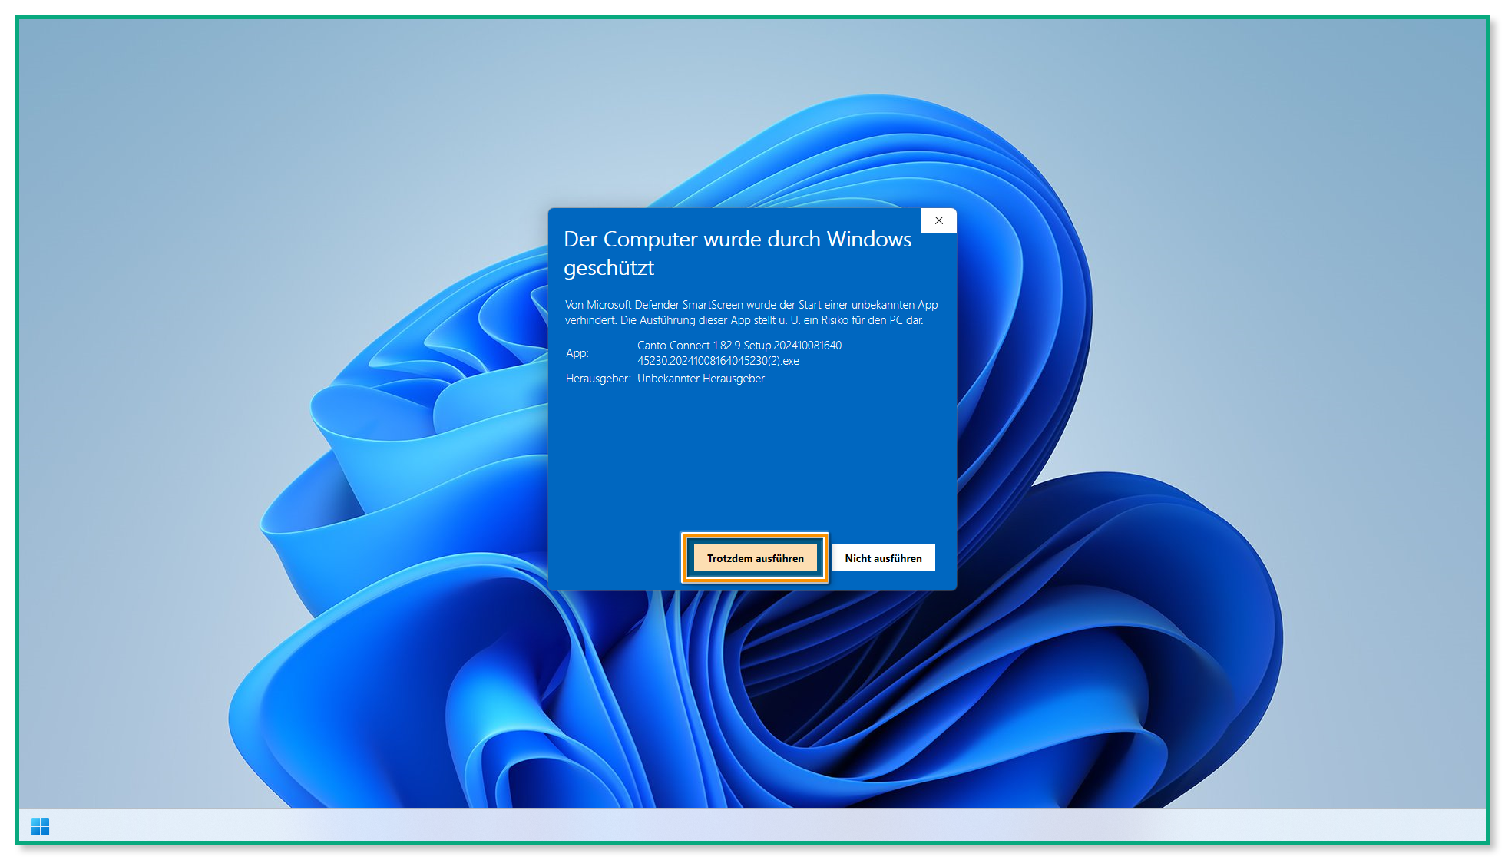Click the dialog title 'Der Computer wurde durch Windows geschützt'
Screen dimensions: 1505x860
[737, 253]
